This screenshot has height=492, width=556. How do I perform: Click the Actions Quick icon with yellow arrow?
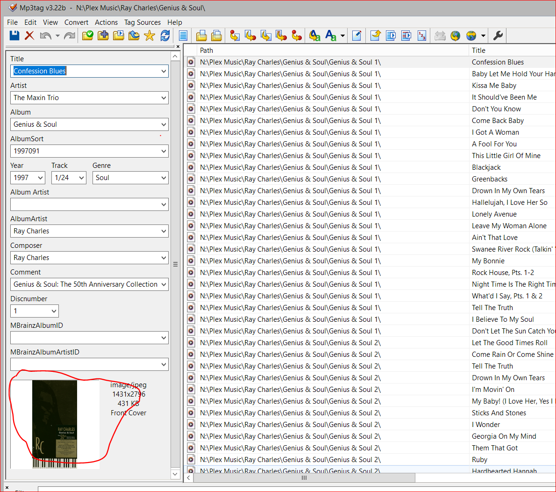click(x=314, y=36)
